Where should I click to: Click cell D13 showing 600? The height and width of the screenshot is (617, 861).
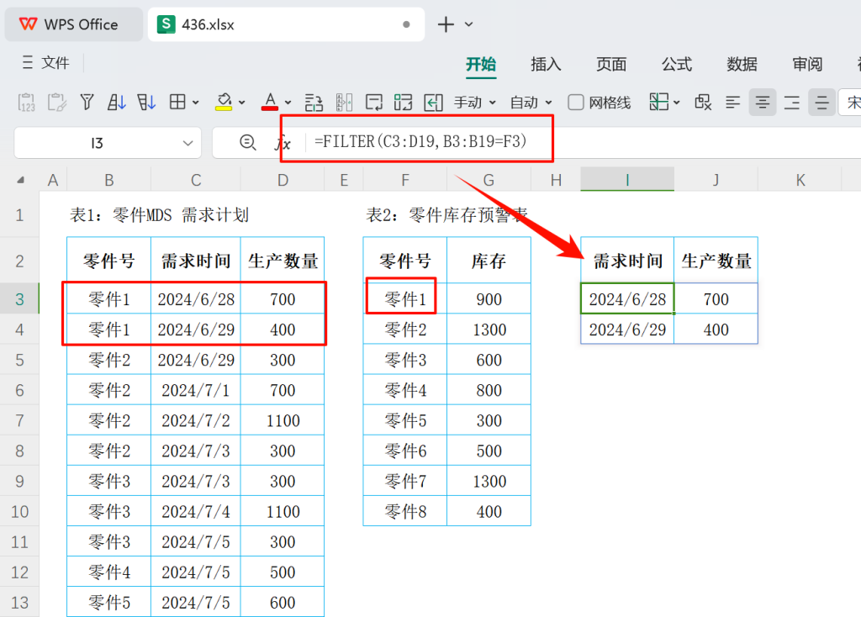pyautogui.click(x=283, y=602)
